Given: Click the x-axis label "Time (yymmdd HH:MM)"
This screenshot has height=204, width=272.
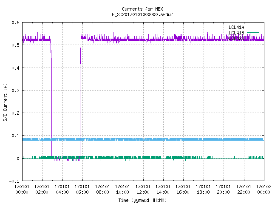Looking at the screenshot, I should click(x=142, y=200).
